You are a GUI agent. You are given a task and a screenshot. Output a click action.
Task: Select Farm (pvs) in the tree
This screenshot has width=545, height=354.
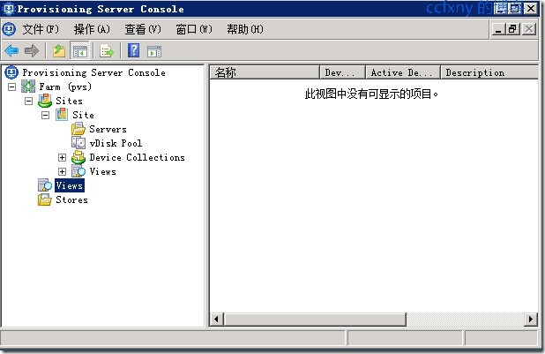[65, 87]
